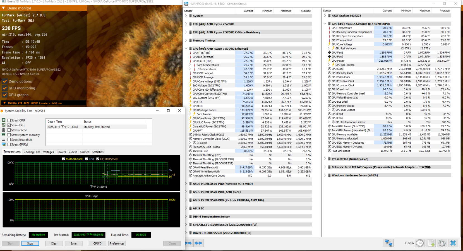Close sensors with the blue X icon
Viewport: 463px width, 251px height.
pos(453,243)
